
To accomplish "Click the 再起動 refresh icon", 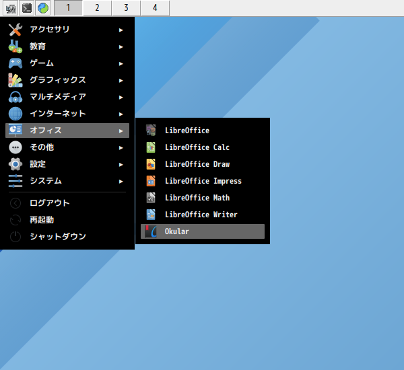I will click(x=15, y=220).
